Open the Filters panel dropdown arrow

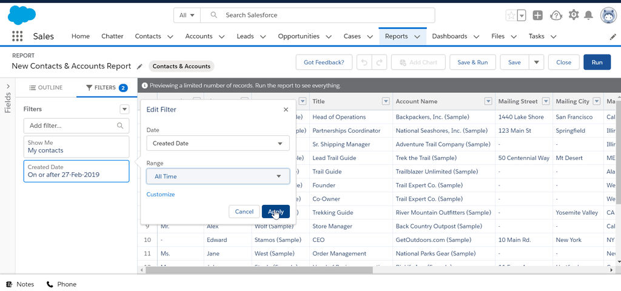(124, 109)
